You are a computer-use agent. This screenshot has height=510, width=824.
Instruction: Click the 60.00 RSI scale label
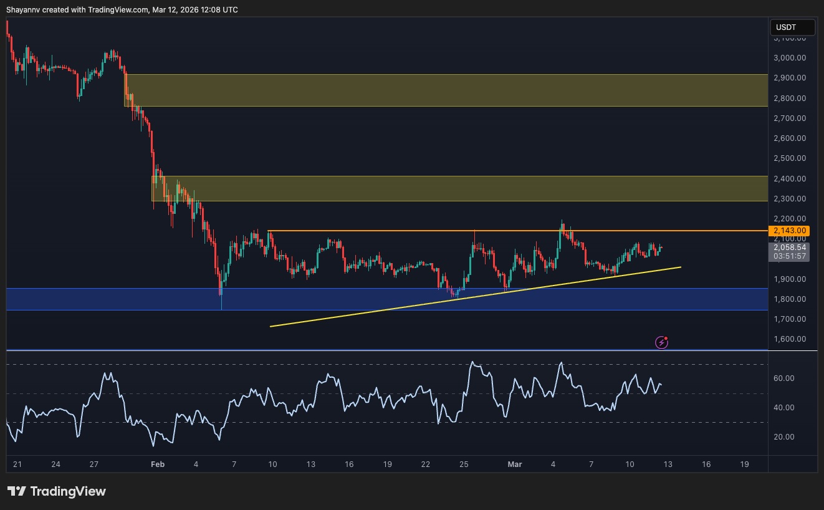click(784, 378)
